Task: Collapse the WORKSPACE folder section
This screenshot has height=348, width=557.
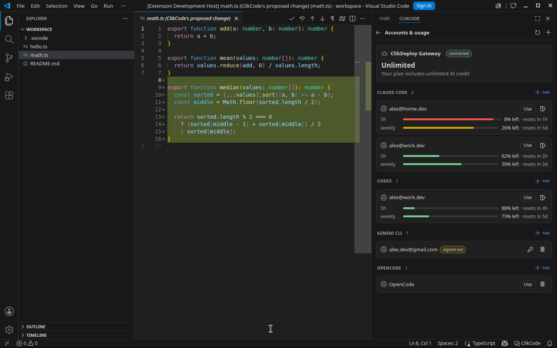Action: tap(76, 29)
